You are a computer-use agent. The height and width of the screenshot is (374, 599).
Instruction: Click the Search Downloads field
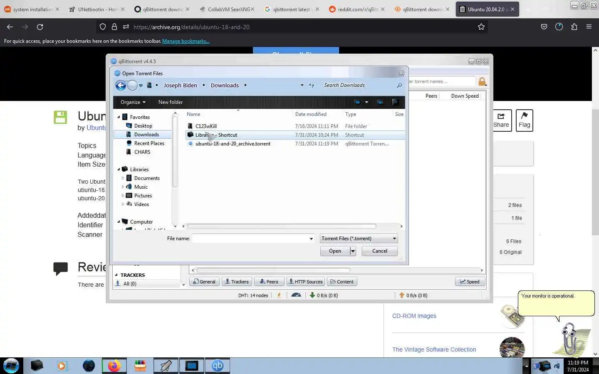pyautogui.click(x=359, y=85)
